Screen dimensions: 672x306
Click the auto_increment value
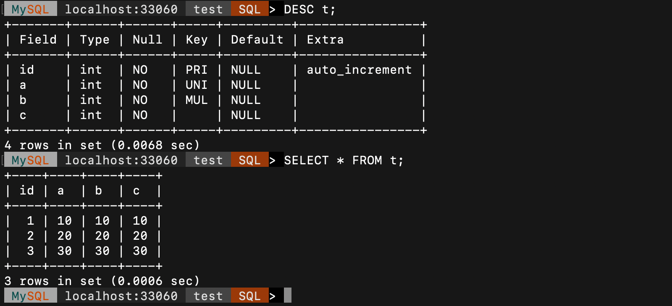(359, 70)
